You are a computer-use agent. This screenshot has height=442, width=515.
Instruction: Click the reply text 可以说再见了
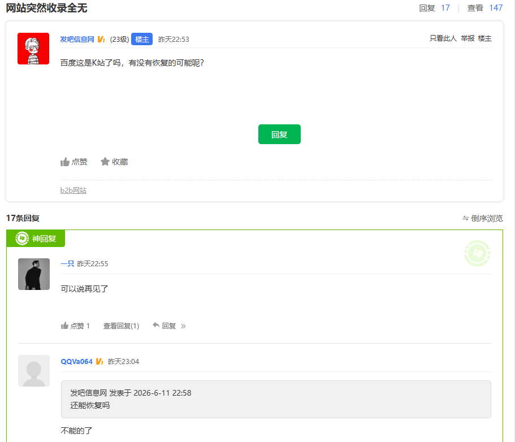tap(84, 289)
